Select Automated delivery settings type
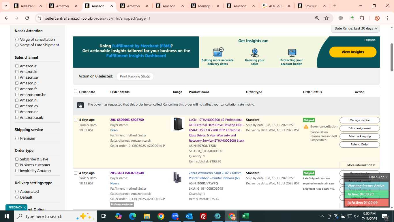Viewport: 394px width, 222px height. (17, 192)
